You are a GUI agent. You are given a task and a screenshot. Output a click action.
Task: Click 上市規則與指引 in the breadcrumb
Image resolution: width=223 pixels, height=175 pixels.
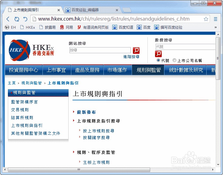63,83
